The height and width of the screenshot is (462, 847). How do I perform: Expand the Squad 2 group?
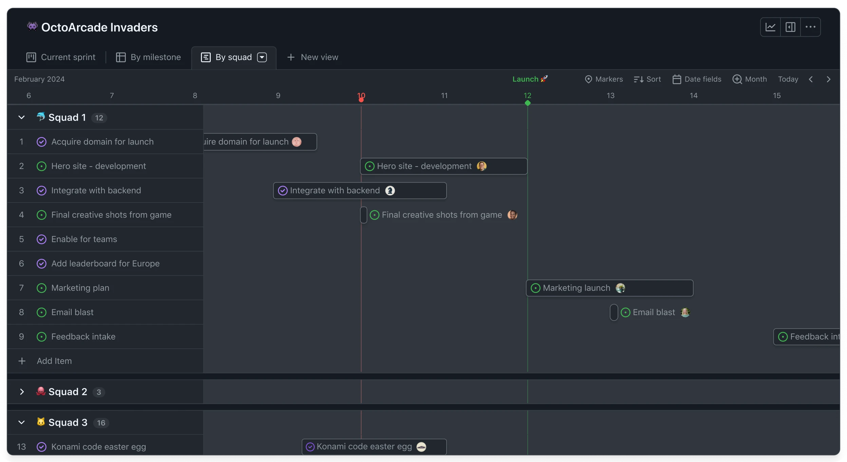(21, 392)
